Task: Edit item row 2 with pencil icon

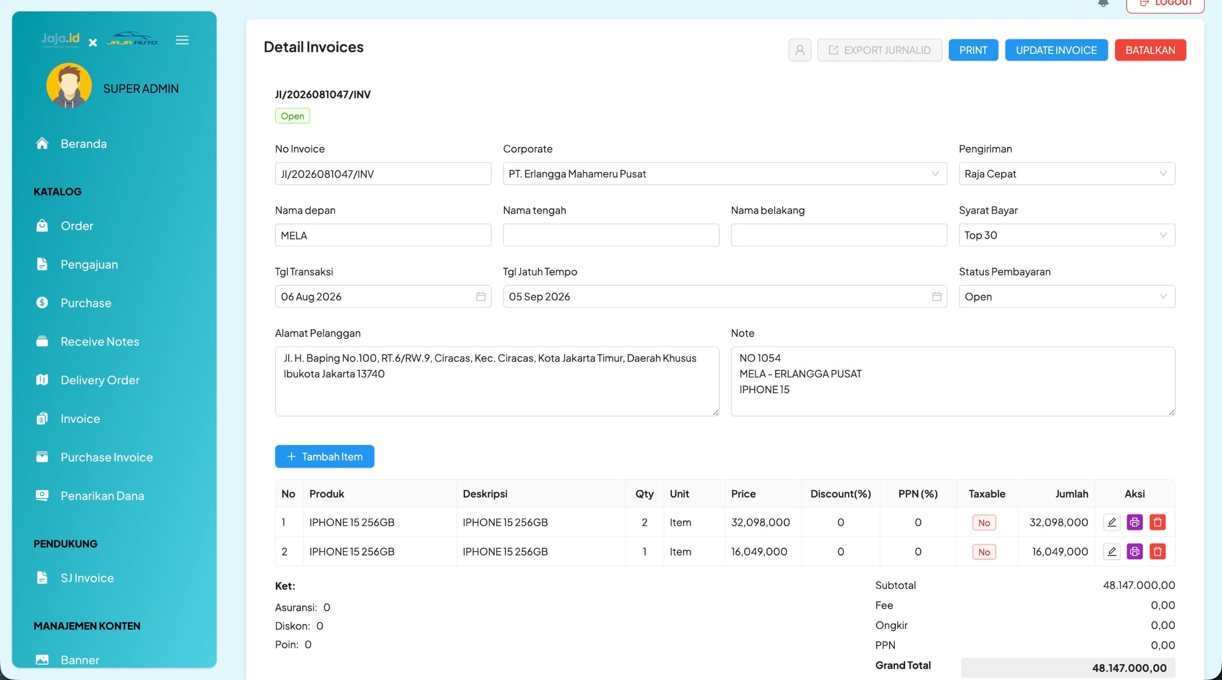Action: 1112,551
